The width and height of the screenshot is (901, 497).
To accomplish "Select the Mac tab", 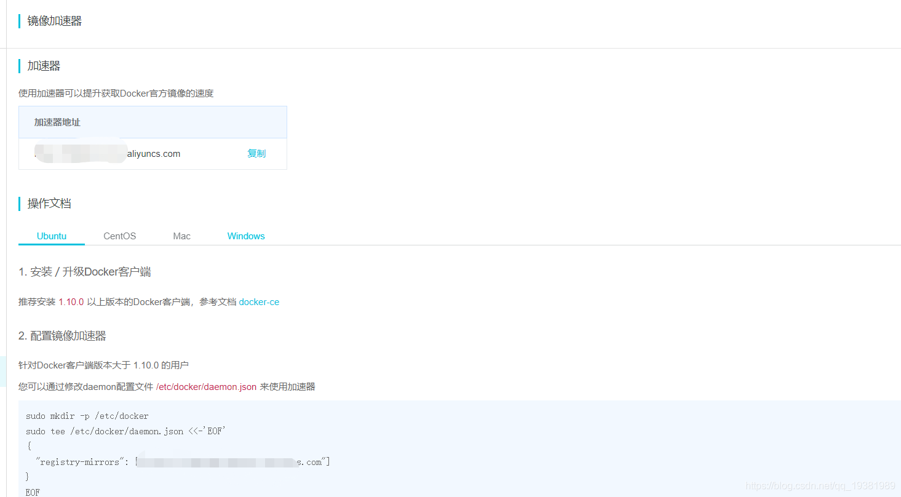I will click(181, 236).
